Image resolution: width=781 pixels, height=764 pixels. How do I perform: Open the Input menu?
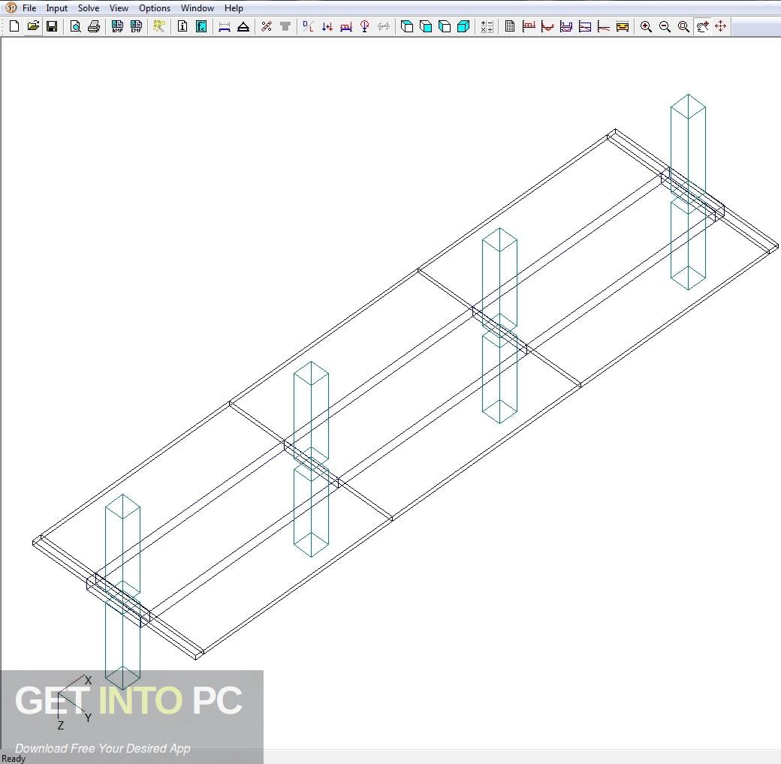56,8
